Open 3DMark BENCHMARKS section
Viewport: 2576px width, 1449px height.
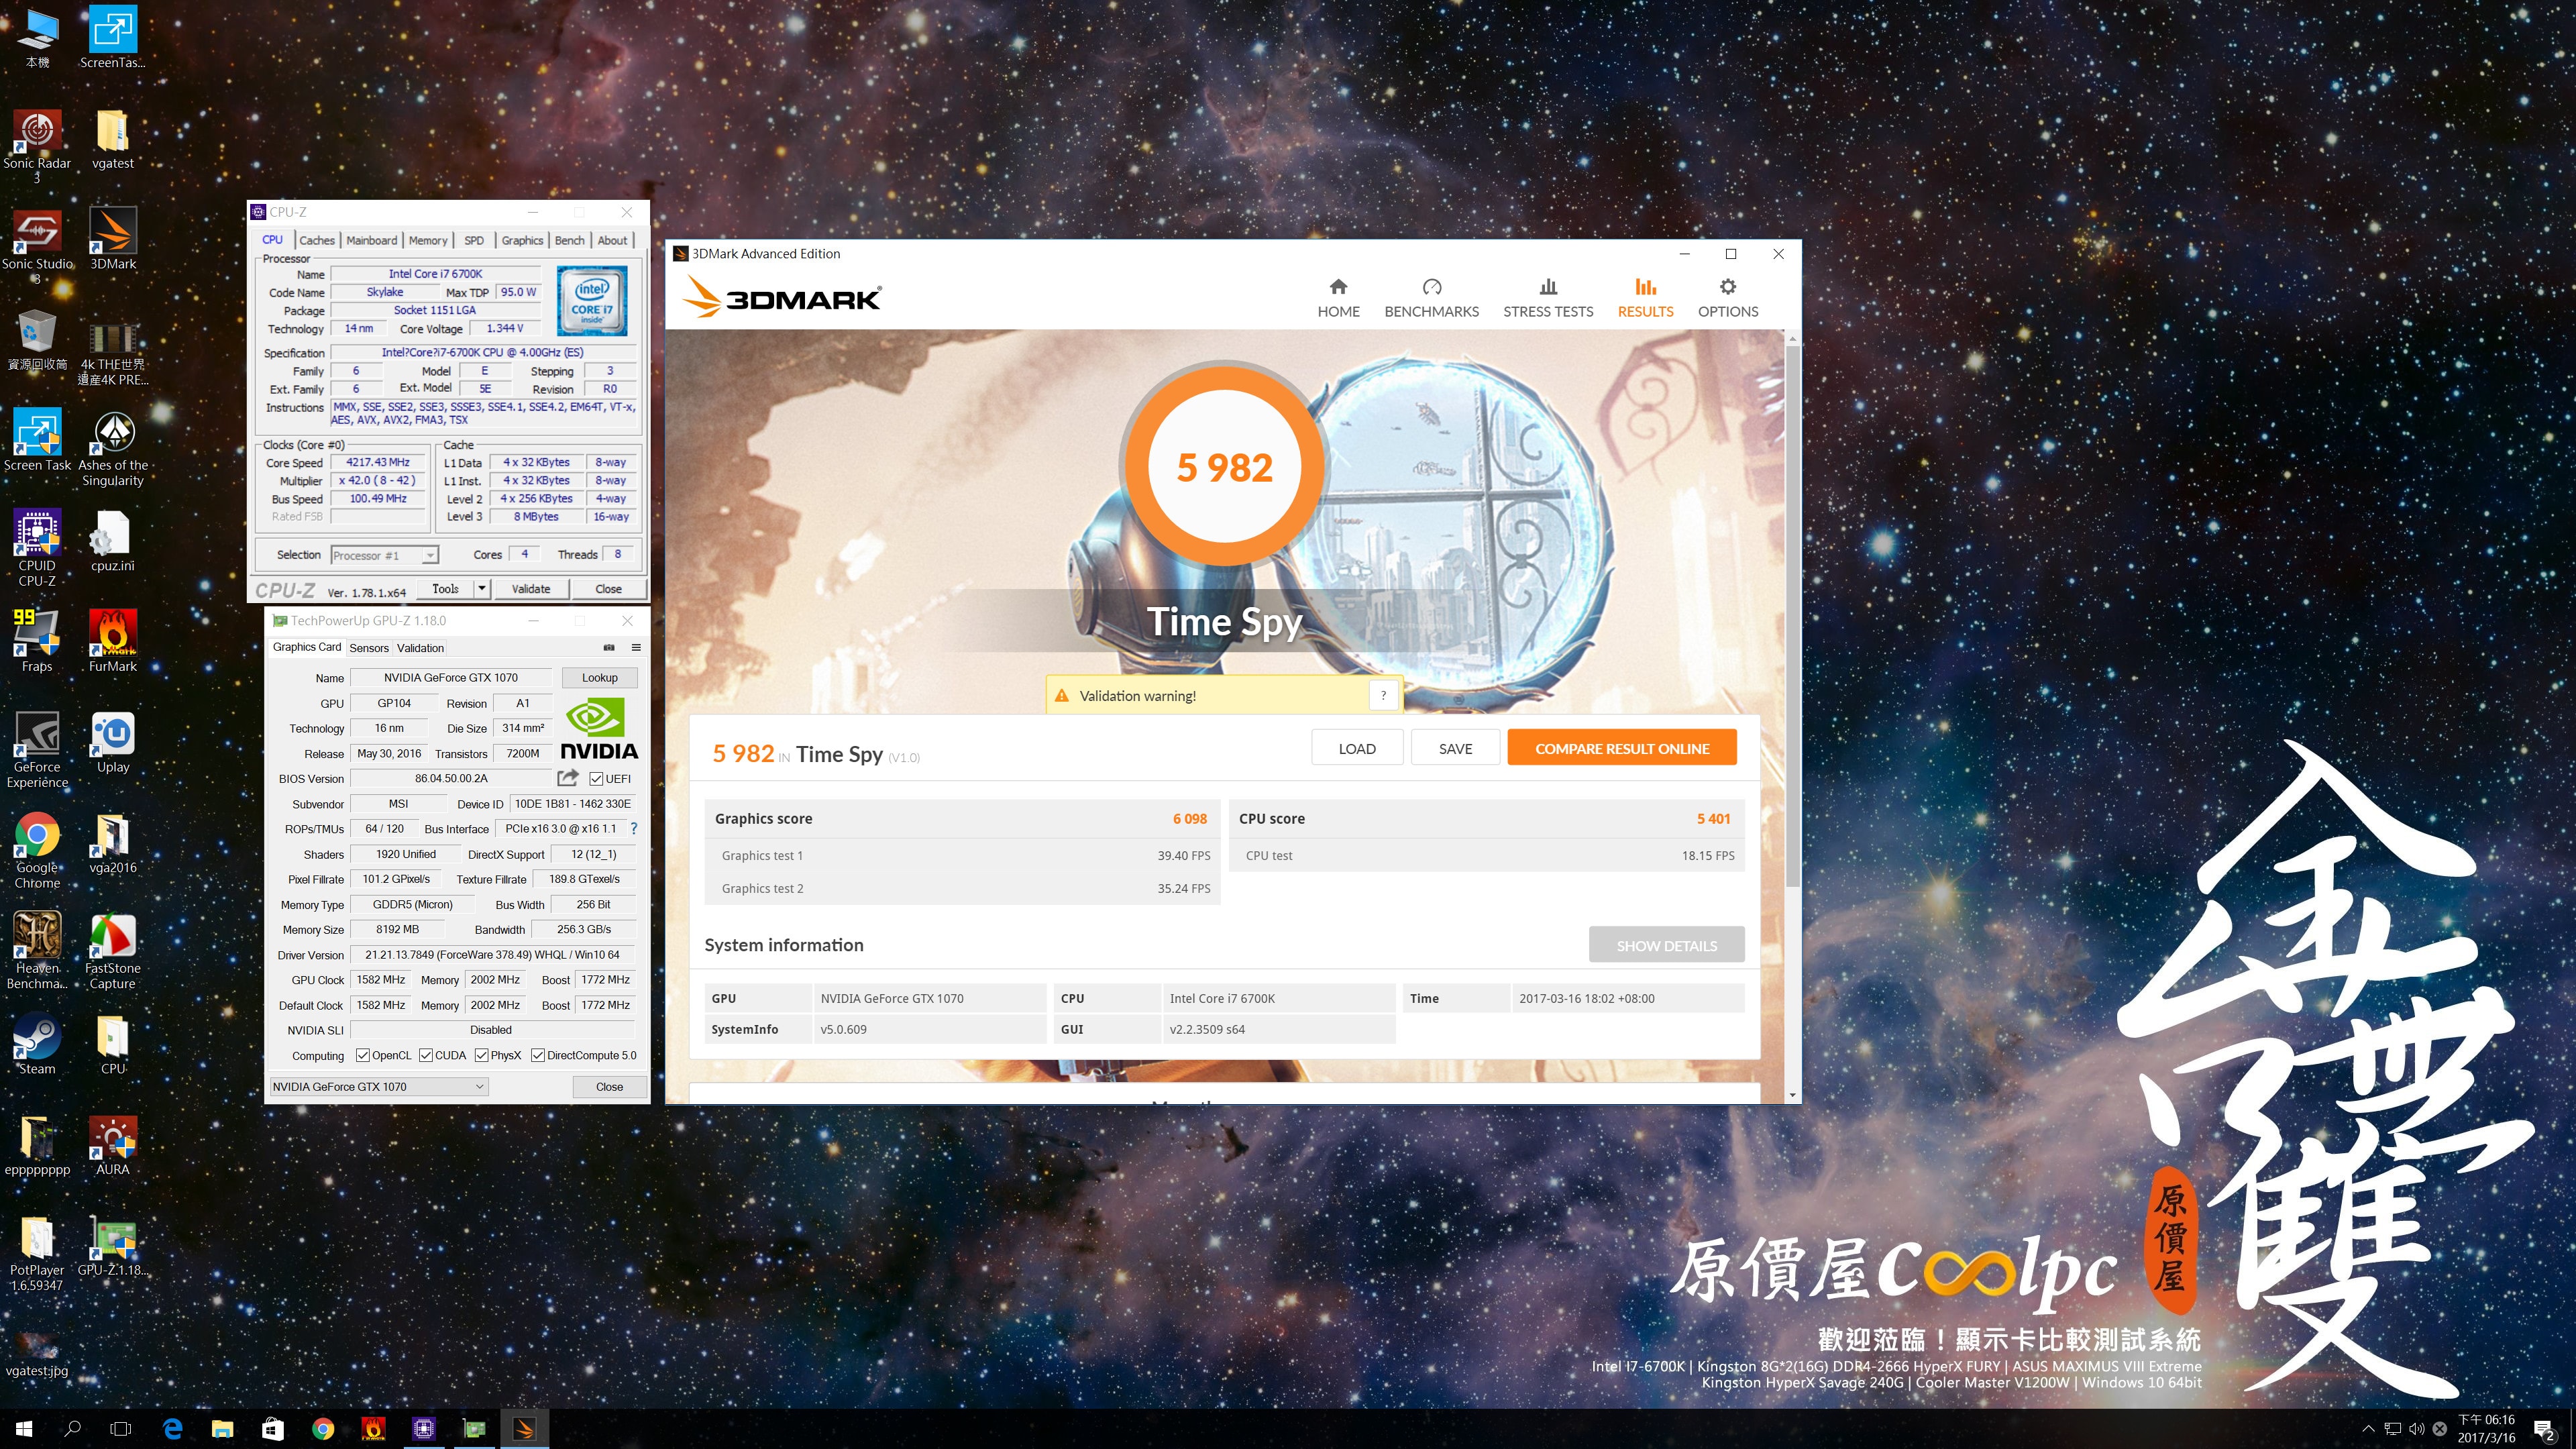click(1431, 299)
